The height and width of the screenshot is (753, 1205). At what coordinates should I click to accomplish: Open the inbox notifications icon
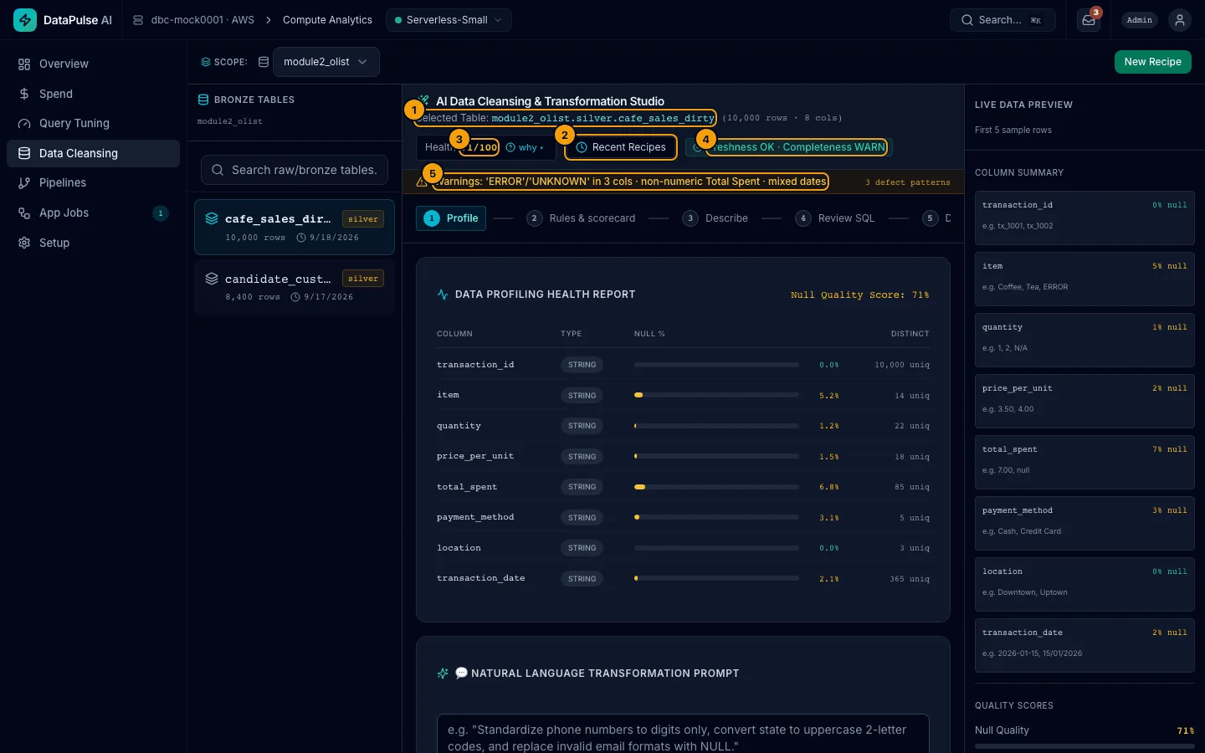pos(1089,20)
